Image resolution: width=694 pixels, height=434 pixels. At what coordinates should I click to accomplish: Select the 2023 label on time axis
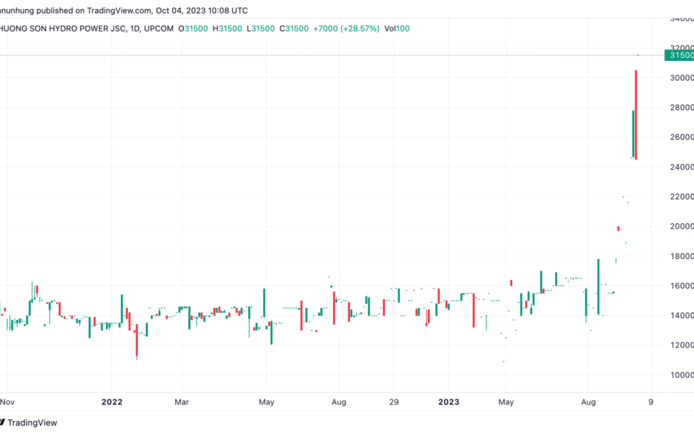coord(449,402)
